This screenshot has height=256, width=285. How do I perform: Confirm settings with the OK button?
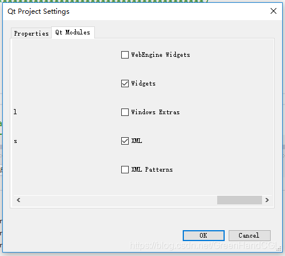tap(203, 235)
